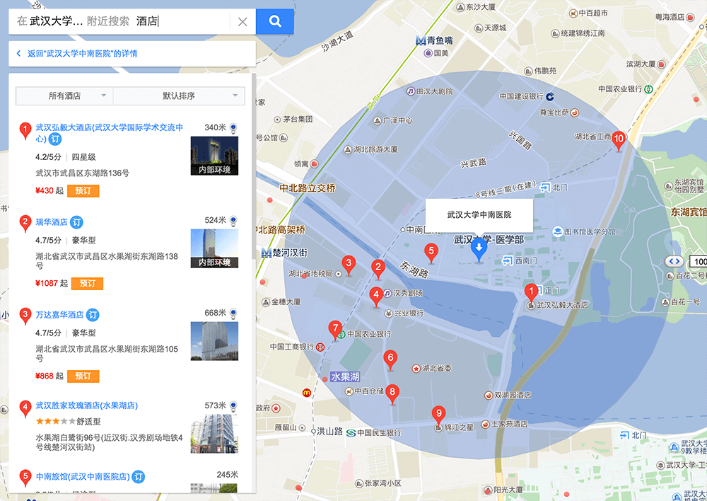Click the 田汉大剧院 theater icon

410,91
